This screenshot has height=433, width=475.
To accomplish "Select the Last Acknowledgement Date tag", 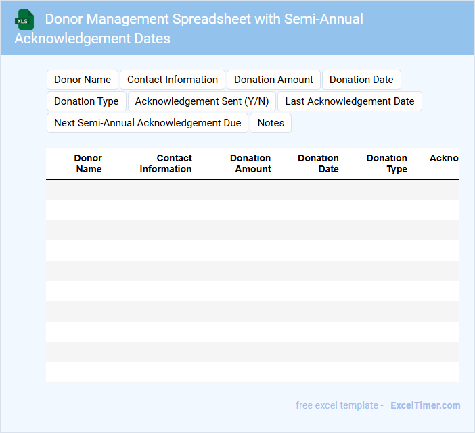I will click(349, 101).
